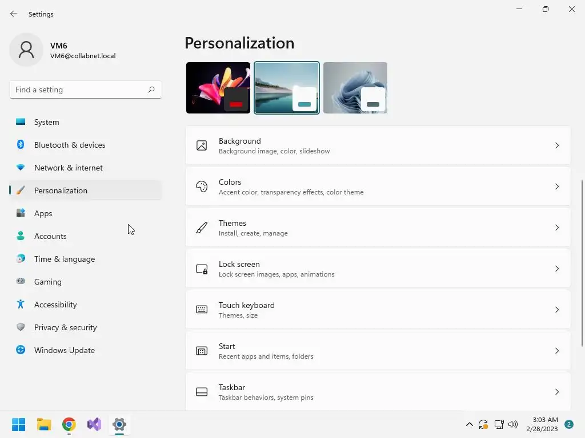Open Taskbar behaviors settings
The width and height of the screenshot is (585, 438).
pos(378,392)
